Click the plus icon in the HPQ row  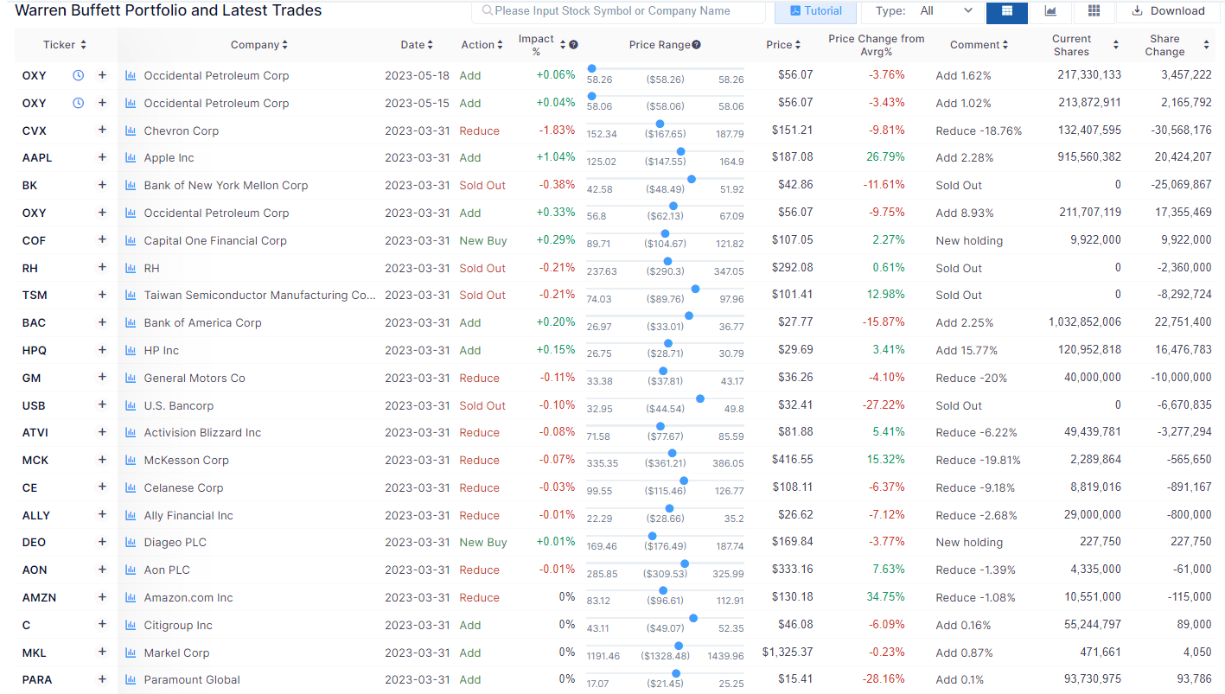tap(102, 350)
